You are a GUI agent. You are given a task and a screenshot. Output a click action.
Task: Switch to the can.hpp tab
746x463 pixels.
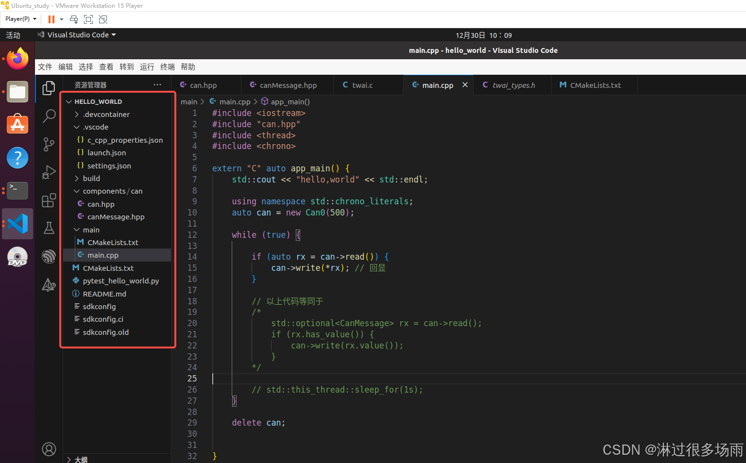coord(206,85)
